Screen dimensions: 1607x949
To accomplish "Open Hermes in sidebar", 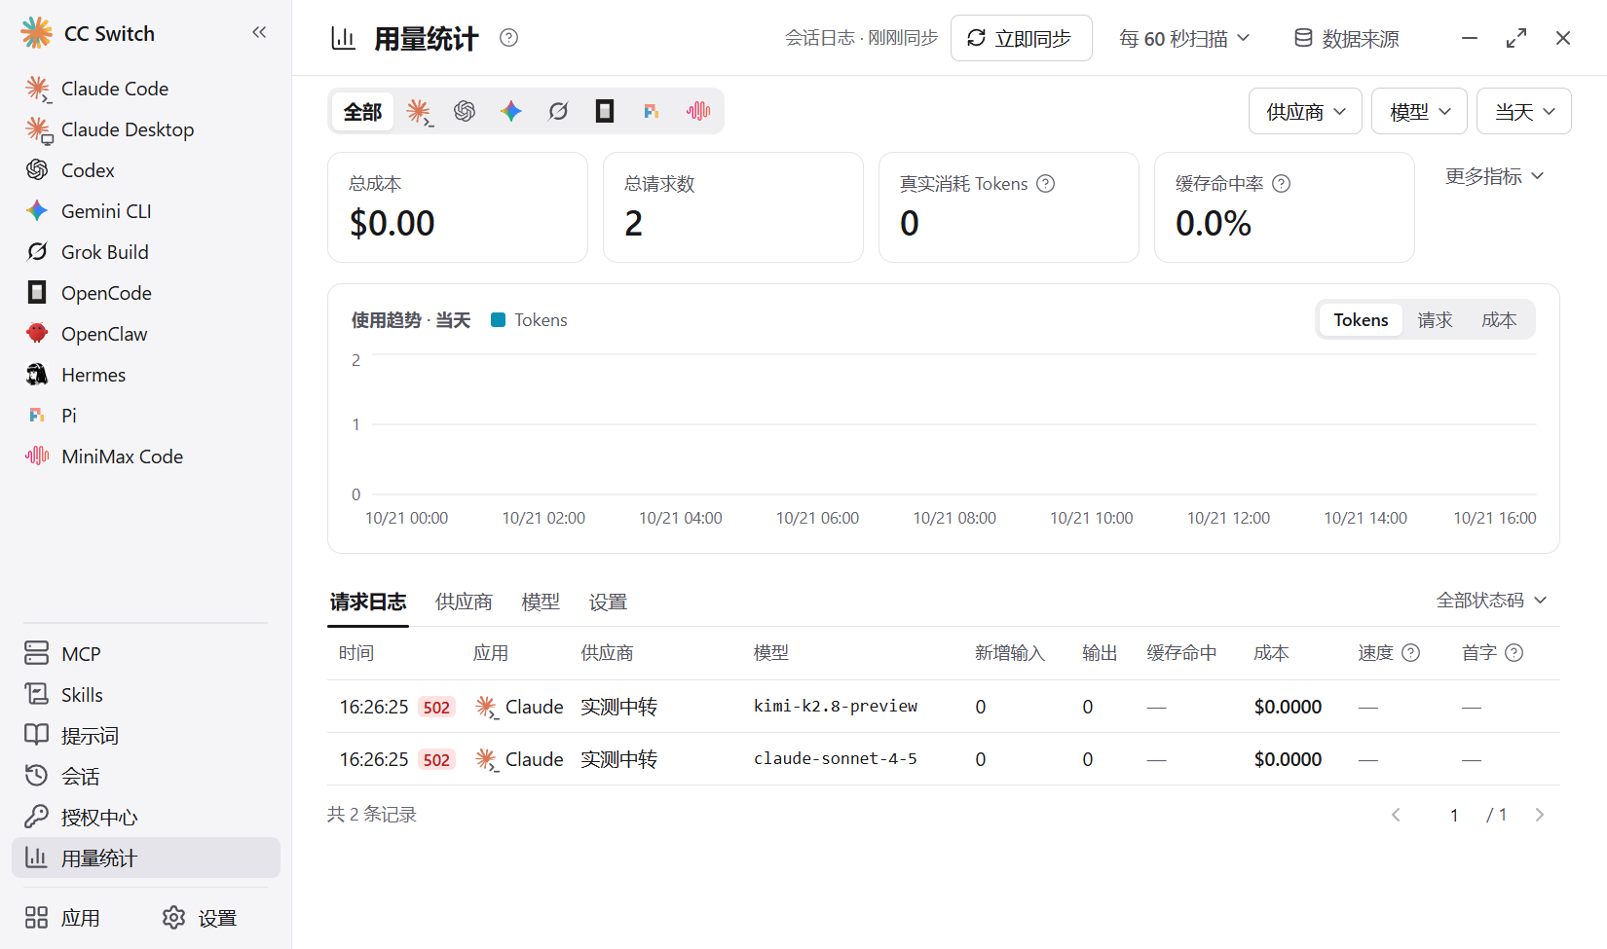I will tap(146, 375).
